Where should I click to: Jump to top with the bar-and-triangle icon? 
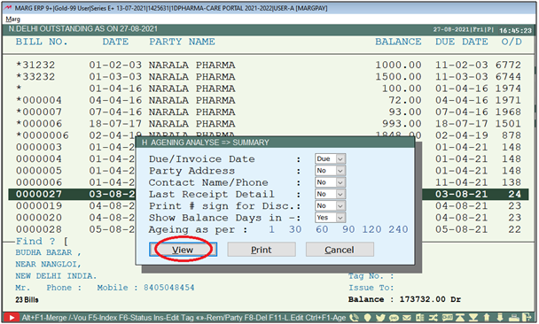click(460, 318)
